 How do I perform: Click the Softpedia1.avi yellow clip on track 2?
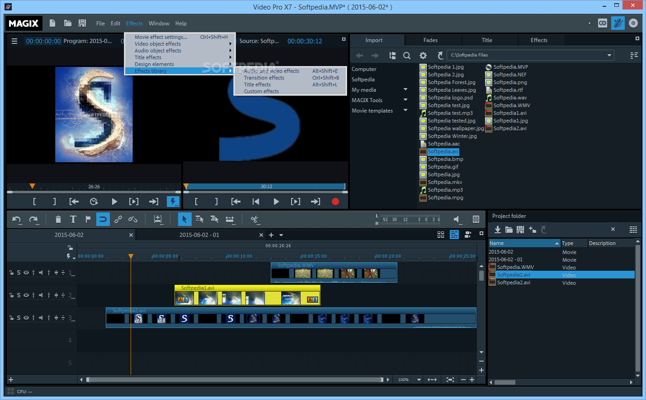247,295
